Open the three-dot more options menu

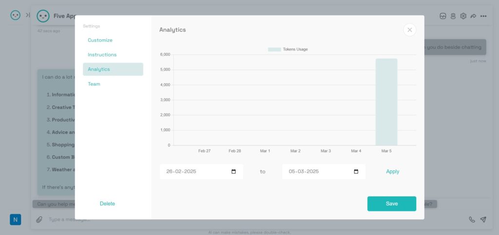point(483,16)
